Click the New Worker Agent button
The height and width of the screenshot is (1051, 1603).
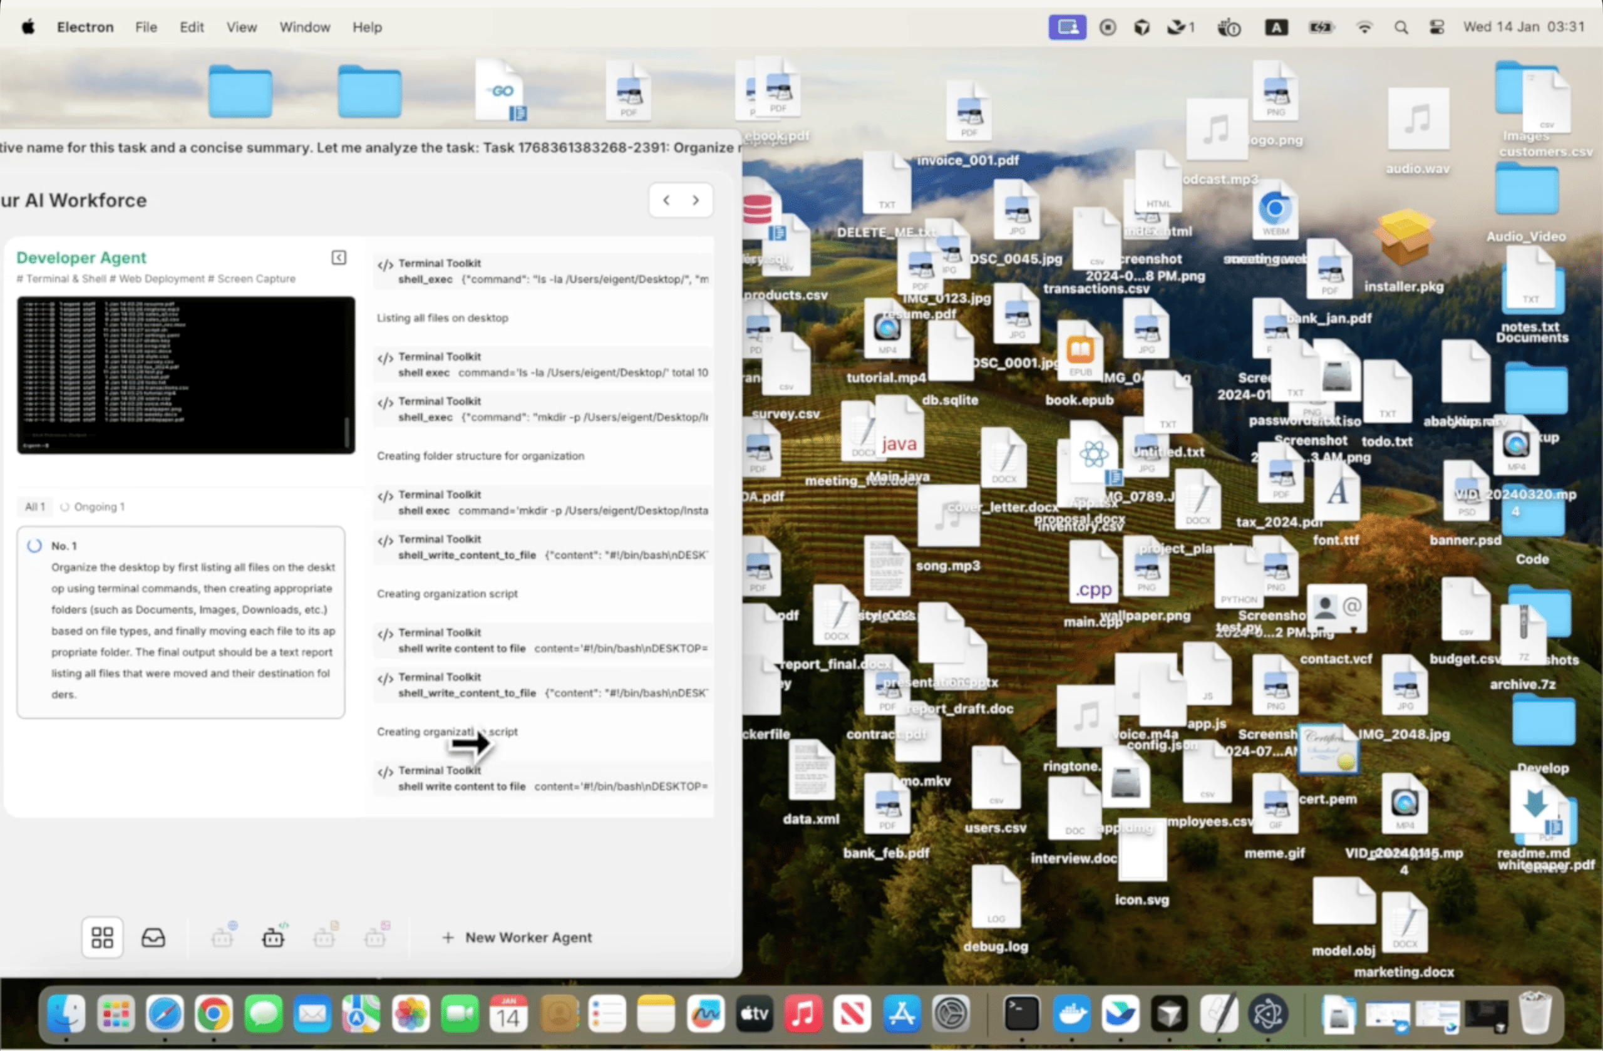point(517,937)
